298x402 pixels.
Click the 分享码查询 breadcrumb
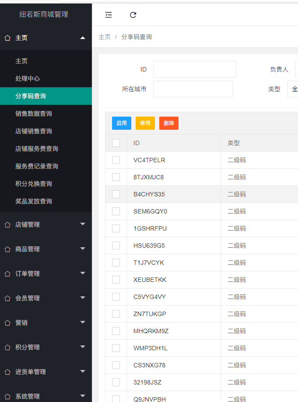(137, 37)
